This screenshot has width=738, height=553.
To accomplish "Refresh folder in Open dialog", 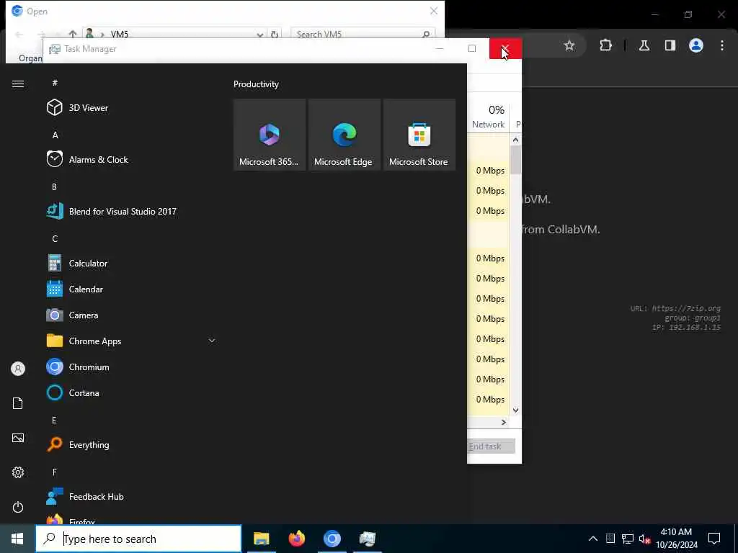I will tap(275, 35).
